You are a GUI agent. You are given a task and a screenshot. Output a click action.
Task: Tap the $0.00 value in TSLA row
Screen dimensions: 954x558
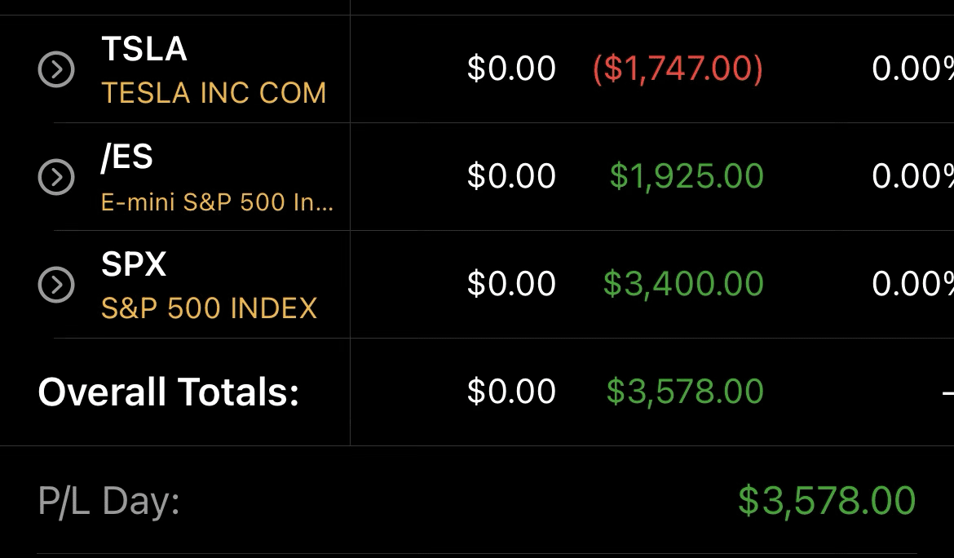click(x=511, y=69)
